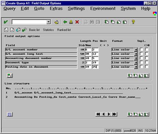Click the Line color field for Document type
This screenshot has height=134, width=158.
pos(123,62)
